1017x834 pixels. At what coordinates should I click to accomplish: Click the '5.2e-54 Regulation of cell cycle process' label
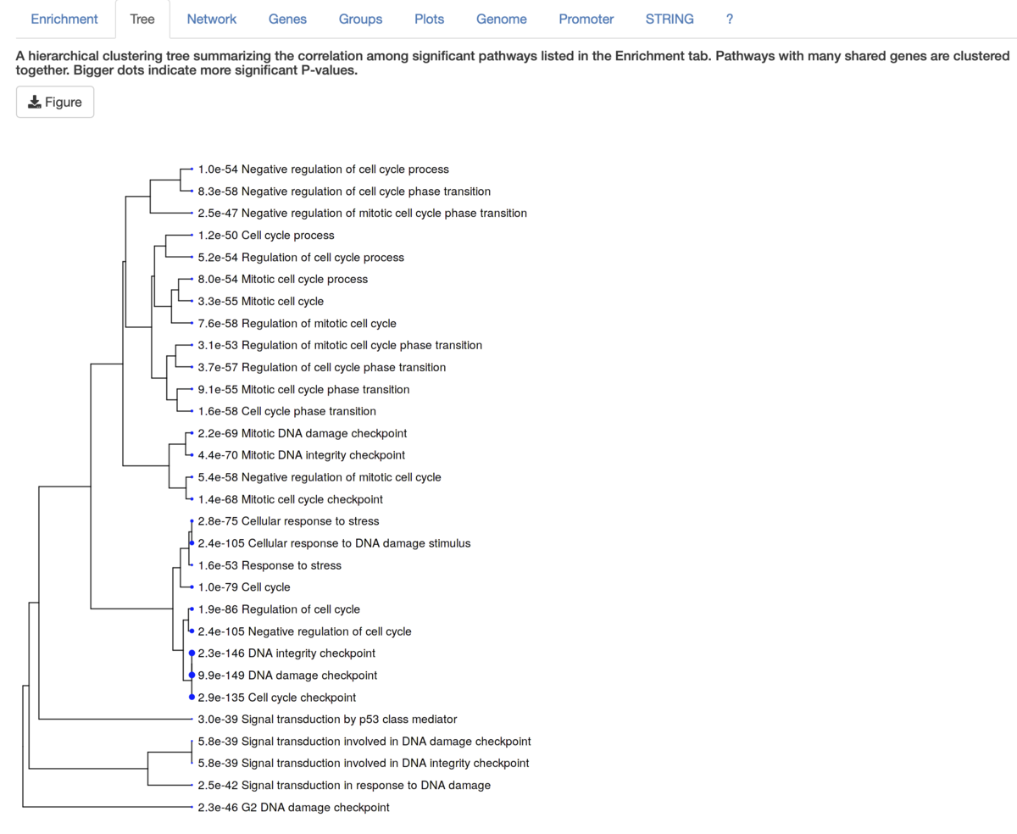click(301, 258)
